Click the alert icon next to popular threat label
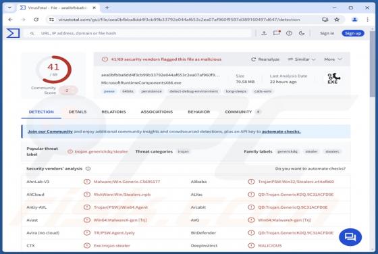 pos(70,151)
